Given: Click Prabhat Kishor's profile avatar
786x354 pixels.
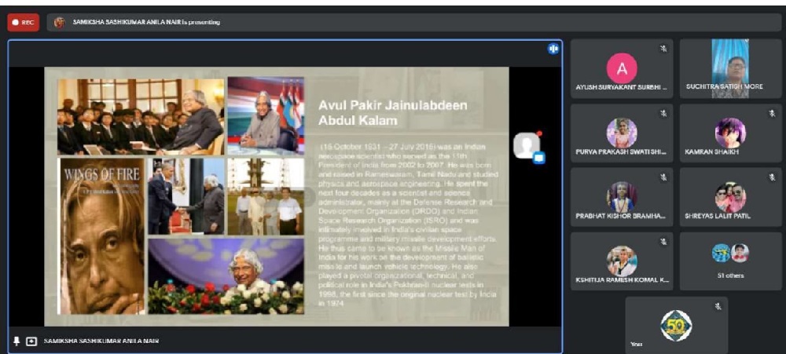Looking at the screenshot, I should (x=622, y=196).
